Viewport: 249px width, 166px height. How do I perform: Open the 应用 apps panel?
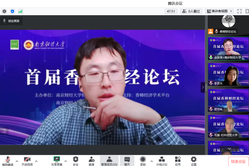(177, 161)
